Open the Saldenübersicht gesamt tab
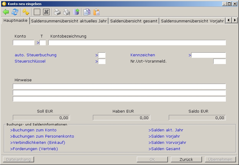This screenshot has width=239, height=165. pos(134,21)
